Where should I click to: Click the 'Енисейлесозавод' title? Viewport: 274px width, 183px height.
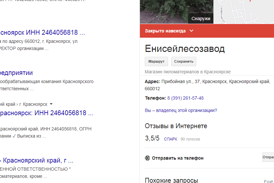point(185,49)
